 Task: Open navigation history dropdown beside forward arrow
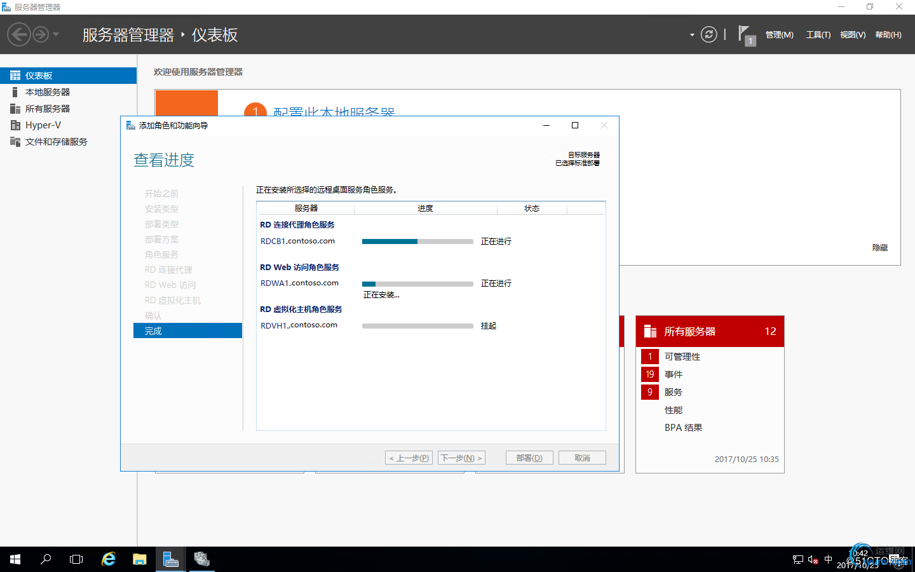56,34
